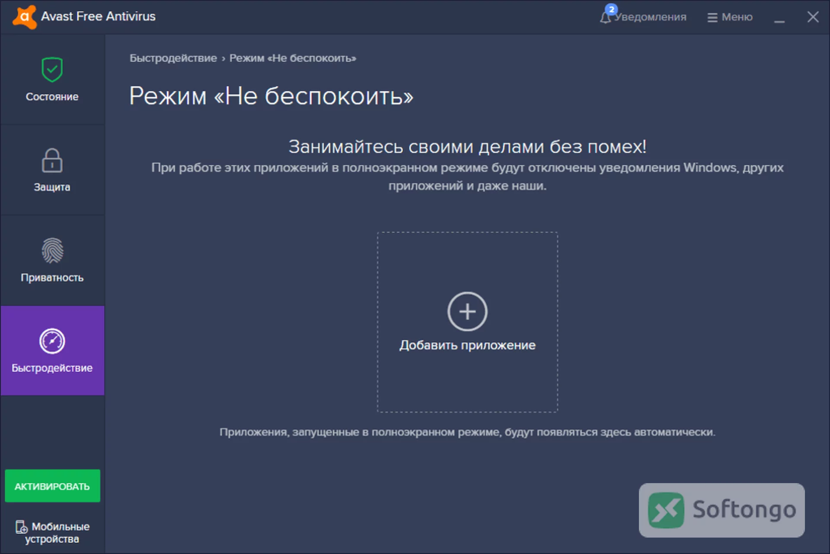The height and width of the screenshot is (554, 830).
Task: Close the Avast window
Action: point(813,17)
